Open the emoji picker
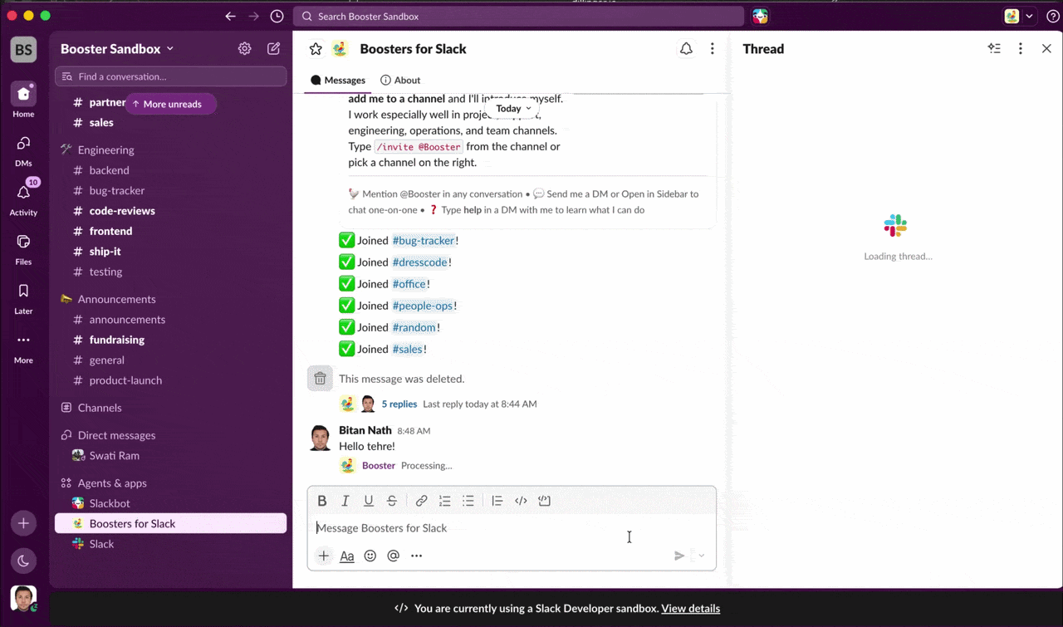This screenshot has height=627, width=1063. (x=370, y=556)
